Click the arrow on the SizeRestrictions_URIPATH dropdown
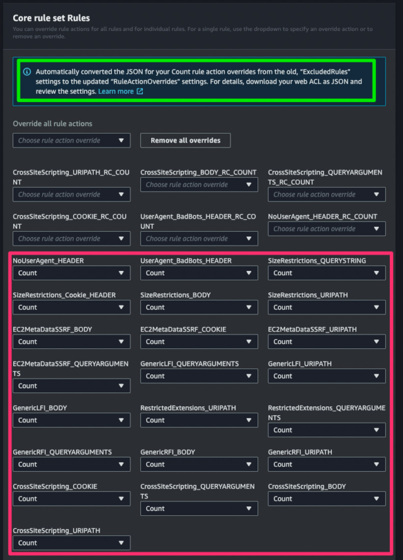Screen dimensions: 403x560 [x=377, y=307]
